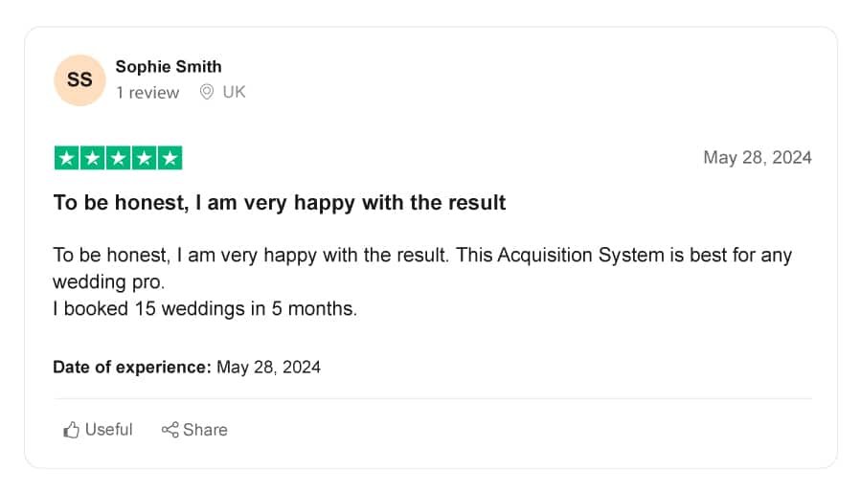This screenshot has height=493, width=861.
Task: Click the date of experience value
Action: pos(268,367)
